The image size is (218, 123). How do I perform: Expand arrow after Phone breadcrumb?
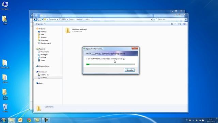75,19
